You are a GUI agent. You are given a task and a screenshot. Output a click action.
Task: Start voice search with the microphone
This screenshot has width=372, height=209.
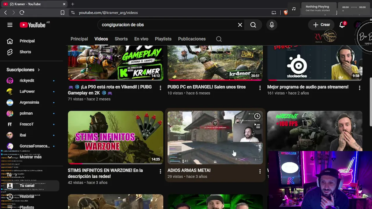tap(272, 25)
